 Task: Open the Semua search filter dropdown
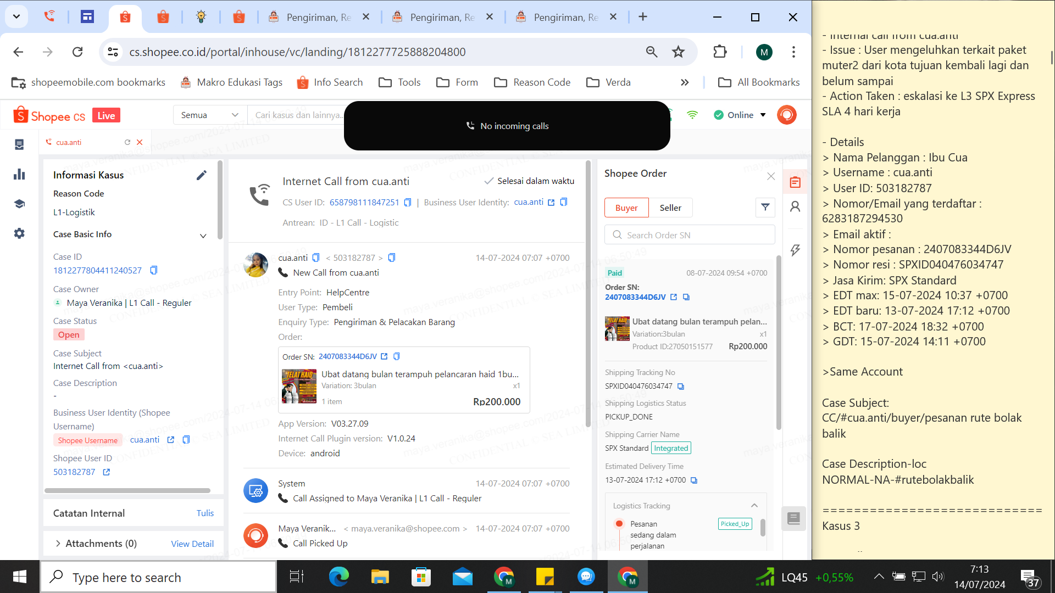click(210, 115)
